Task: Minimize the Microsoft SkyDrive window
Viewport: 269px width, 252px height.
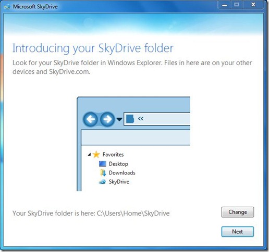Action: 225,5
